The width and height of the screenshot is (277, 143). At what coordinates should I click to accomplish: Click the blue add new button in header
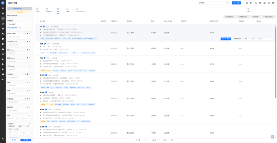tap(237, 3)
